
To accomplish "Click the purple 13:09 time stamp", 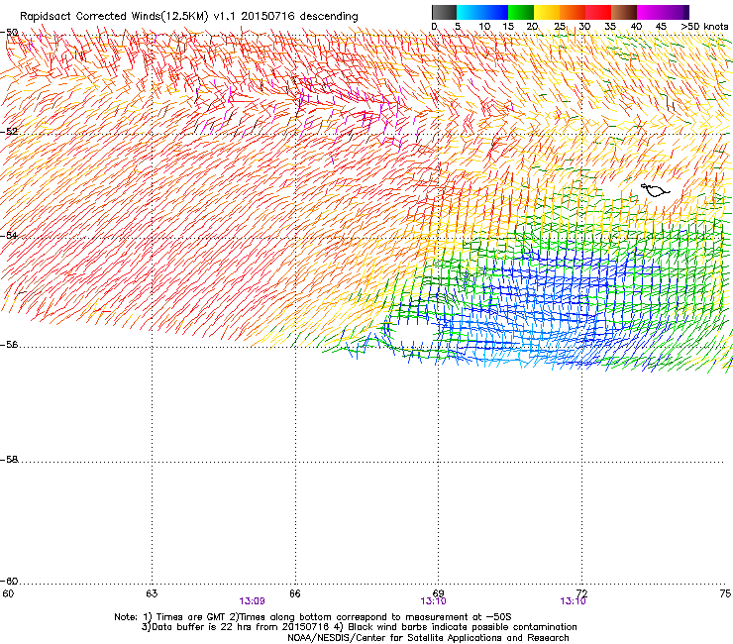I will [x=252, y=601].
